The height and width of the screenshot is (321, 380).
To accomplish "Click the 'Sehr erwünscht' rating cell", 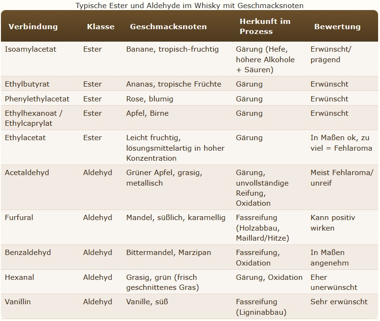I will pos(339,302).
